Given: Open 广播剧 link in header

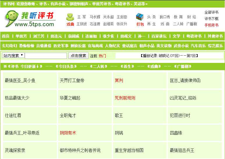Looking at the screenshot, I should (192, 24).
